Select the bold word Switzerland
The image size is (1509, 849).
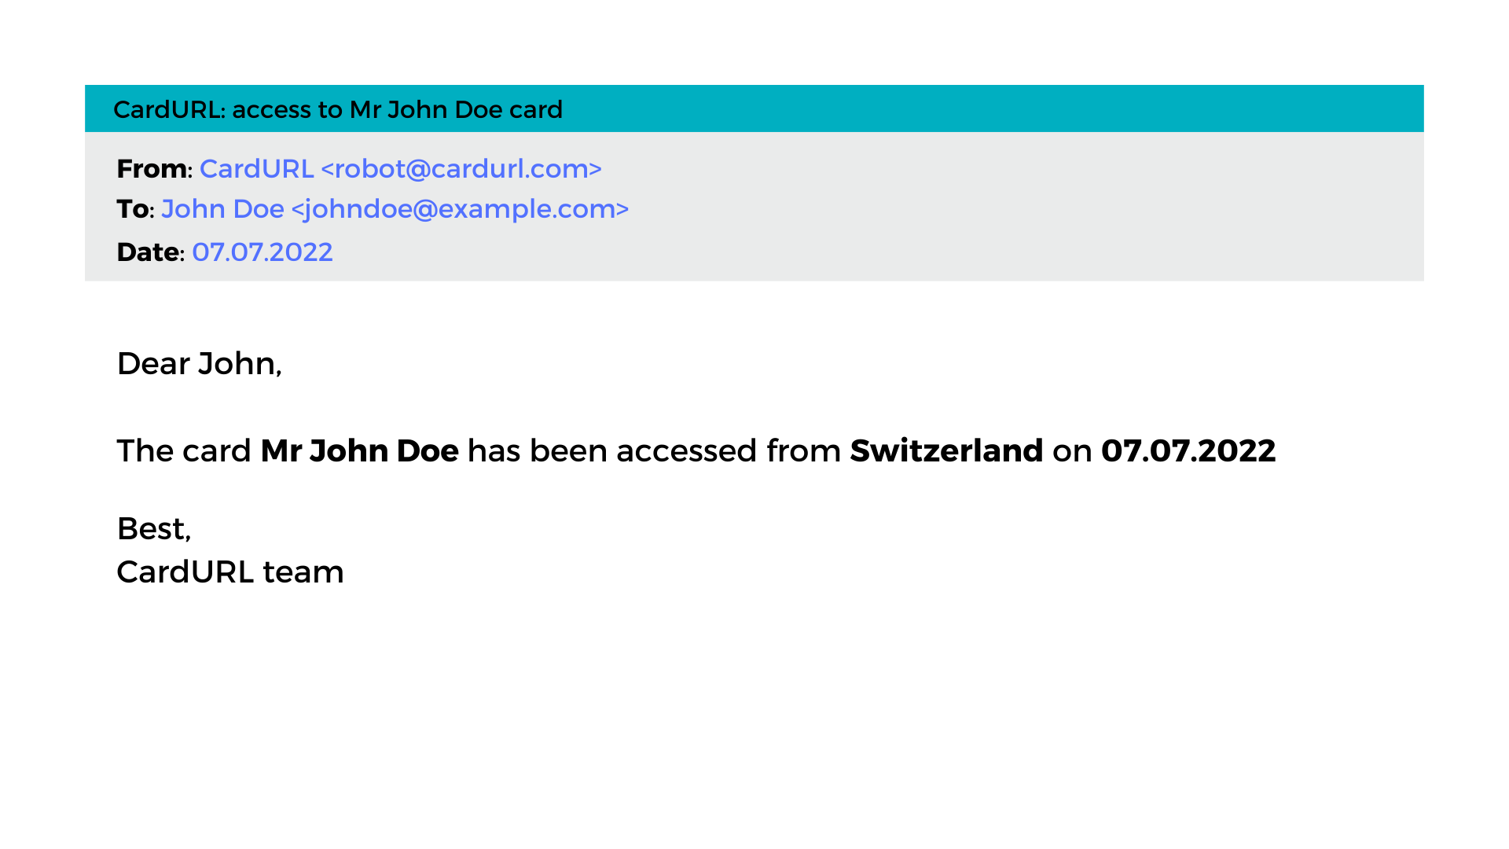pos(946,451)
